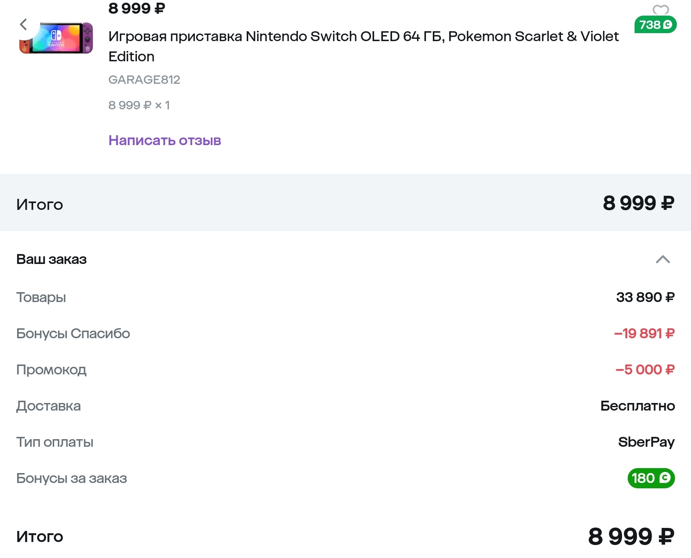Open the Nintendo Switch product thumbnail
Screen dimensions: 691x558
56,38
